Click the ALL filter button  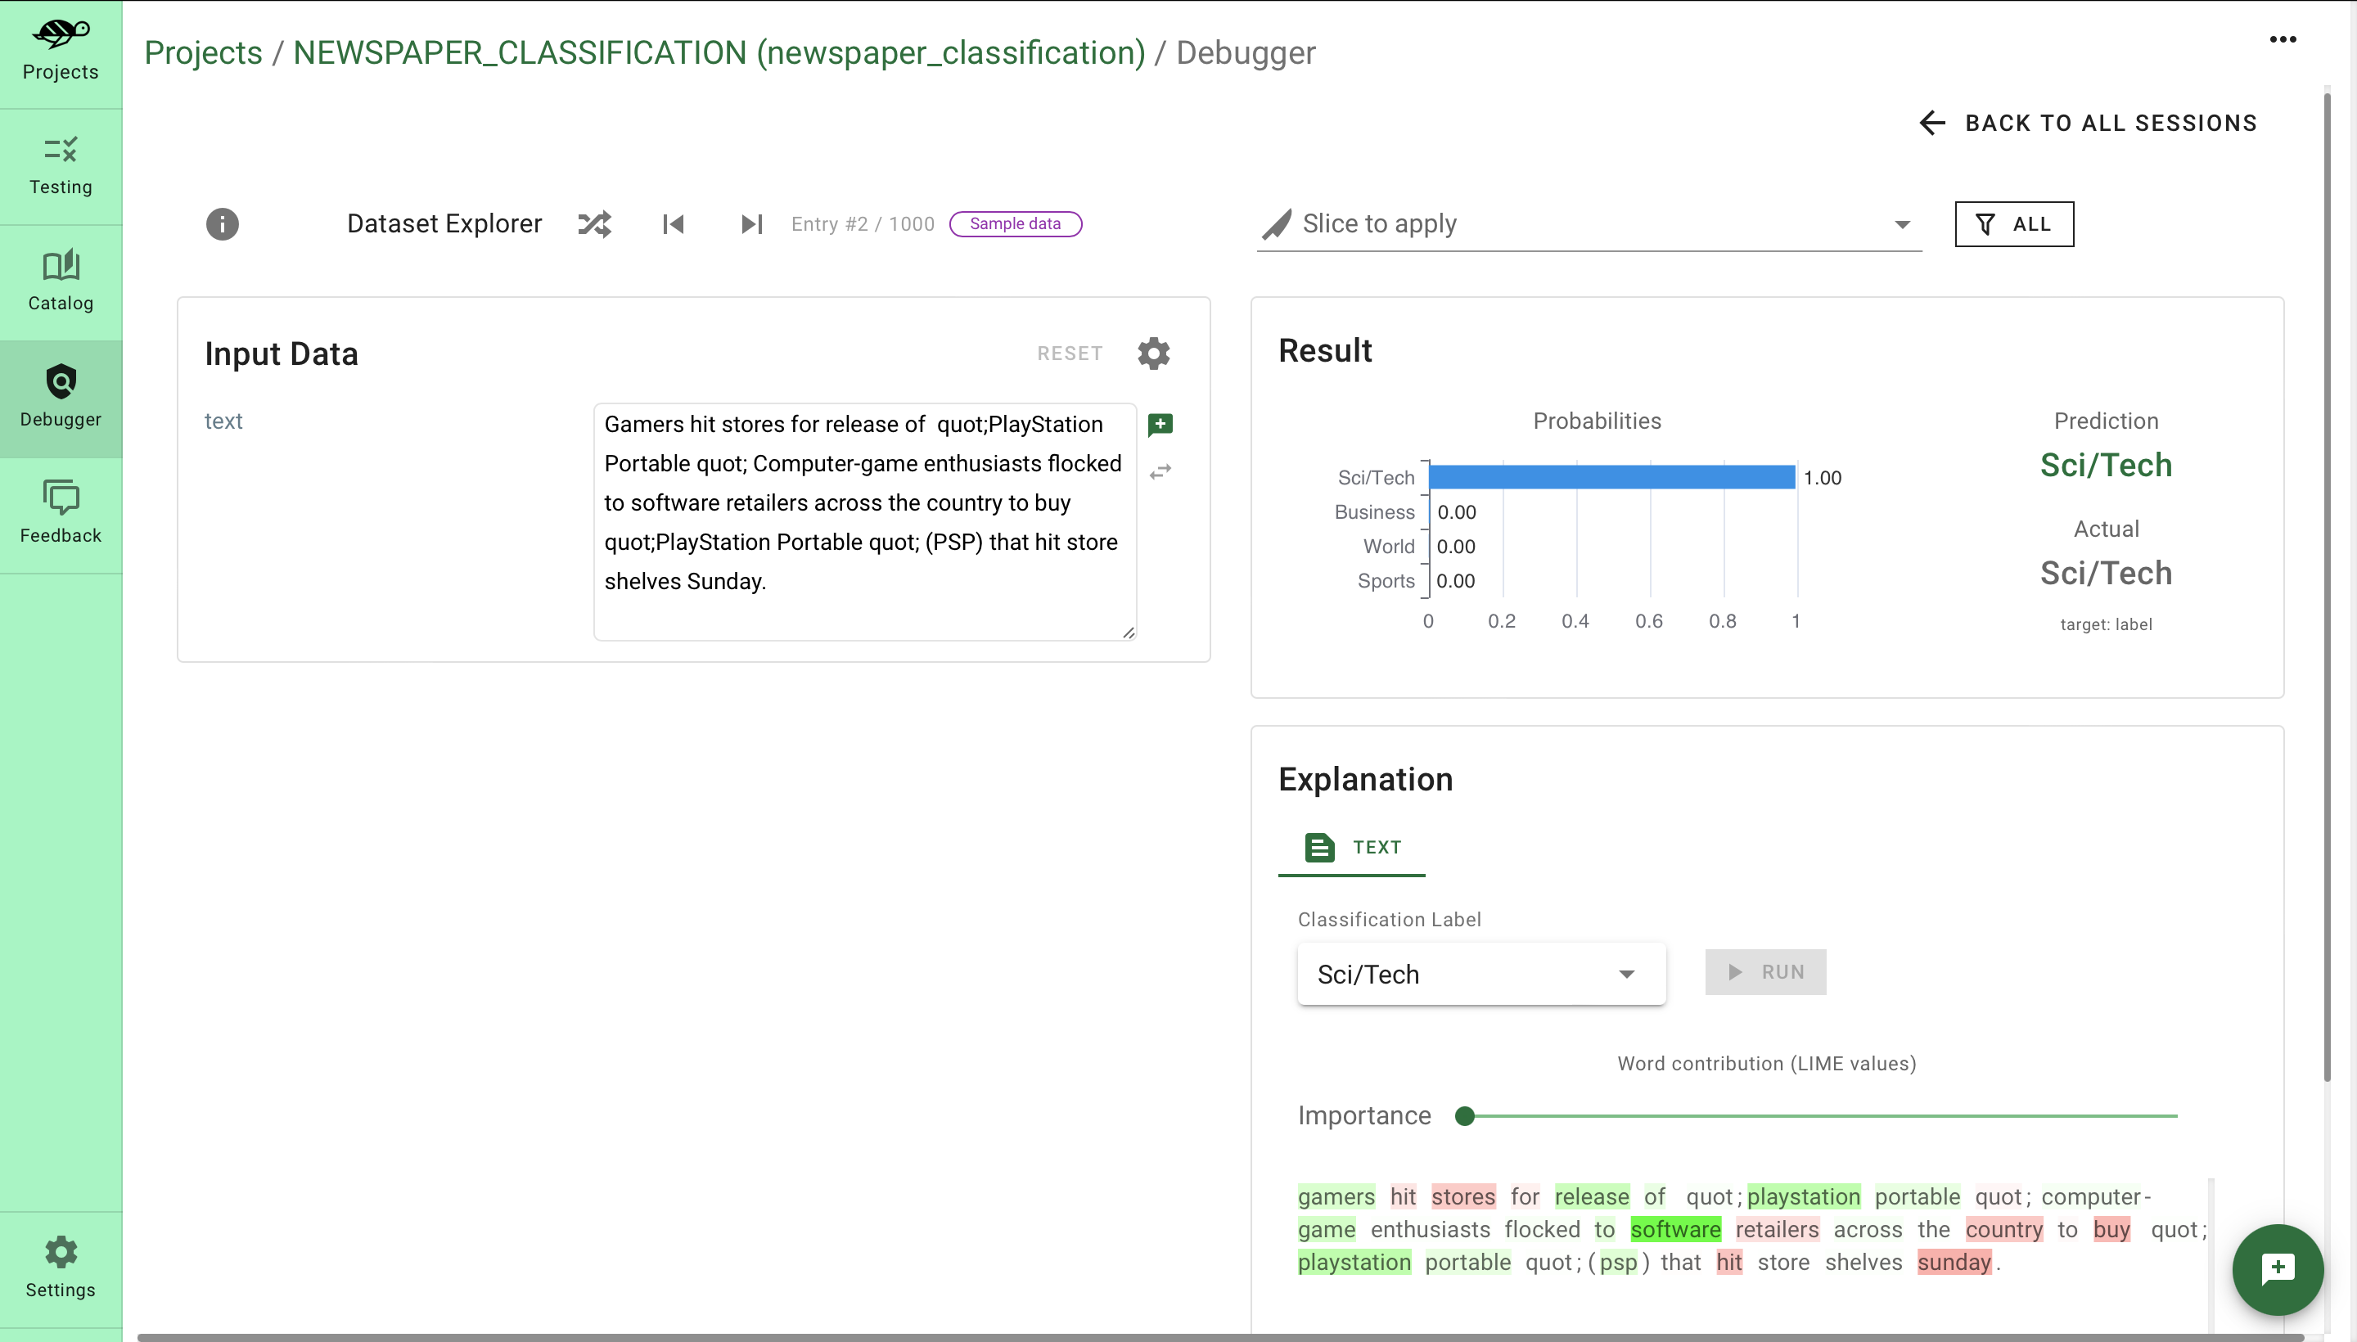[x=2014, y=224]
